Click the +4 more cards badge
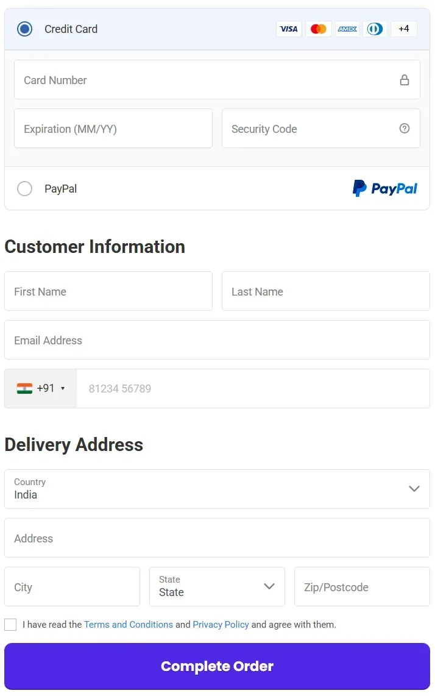This screenshot has width=435, height=696. tap(404, 29)
